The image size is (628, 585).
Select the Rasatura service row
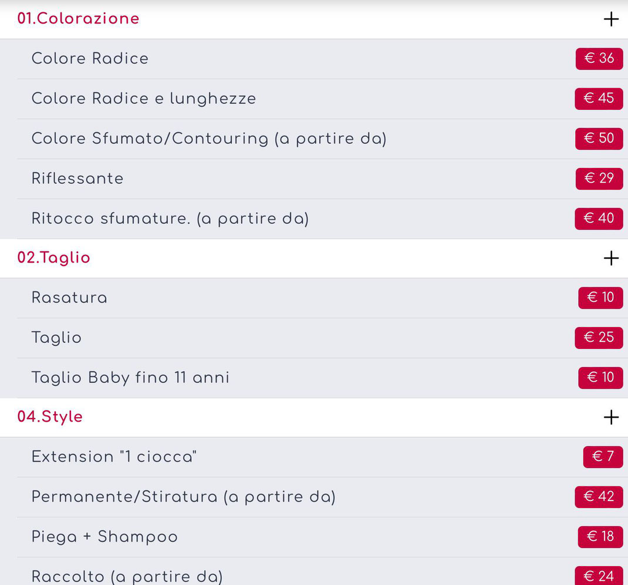coord(314,298)
